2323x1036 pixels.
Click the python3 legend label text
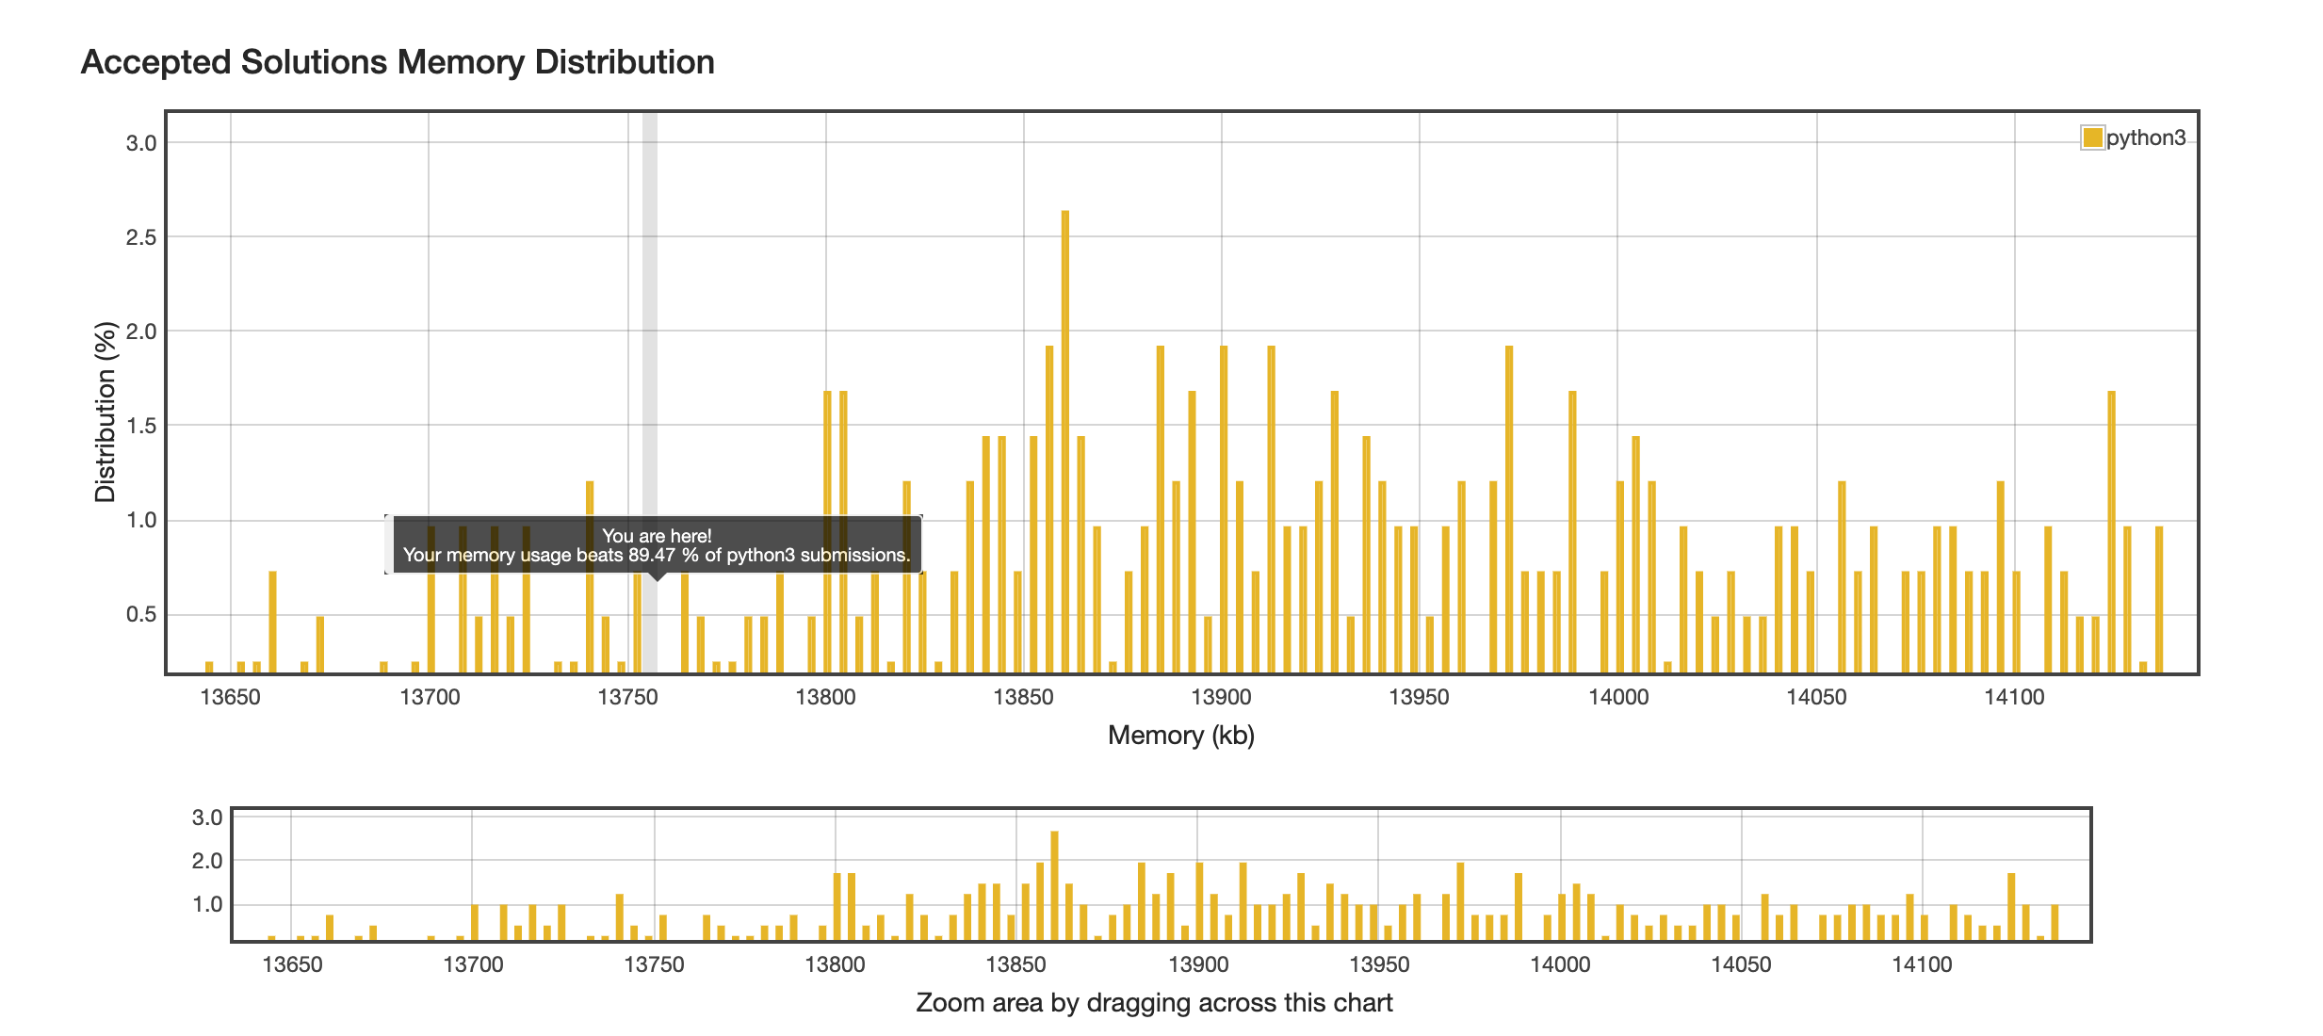tap(2145, 138)
